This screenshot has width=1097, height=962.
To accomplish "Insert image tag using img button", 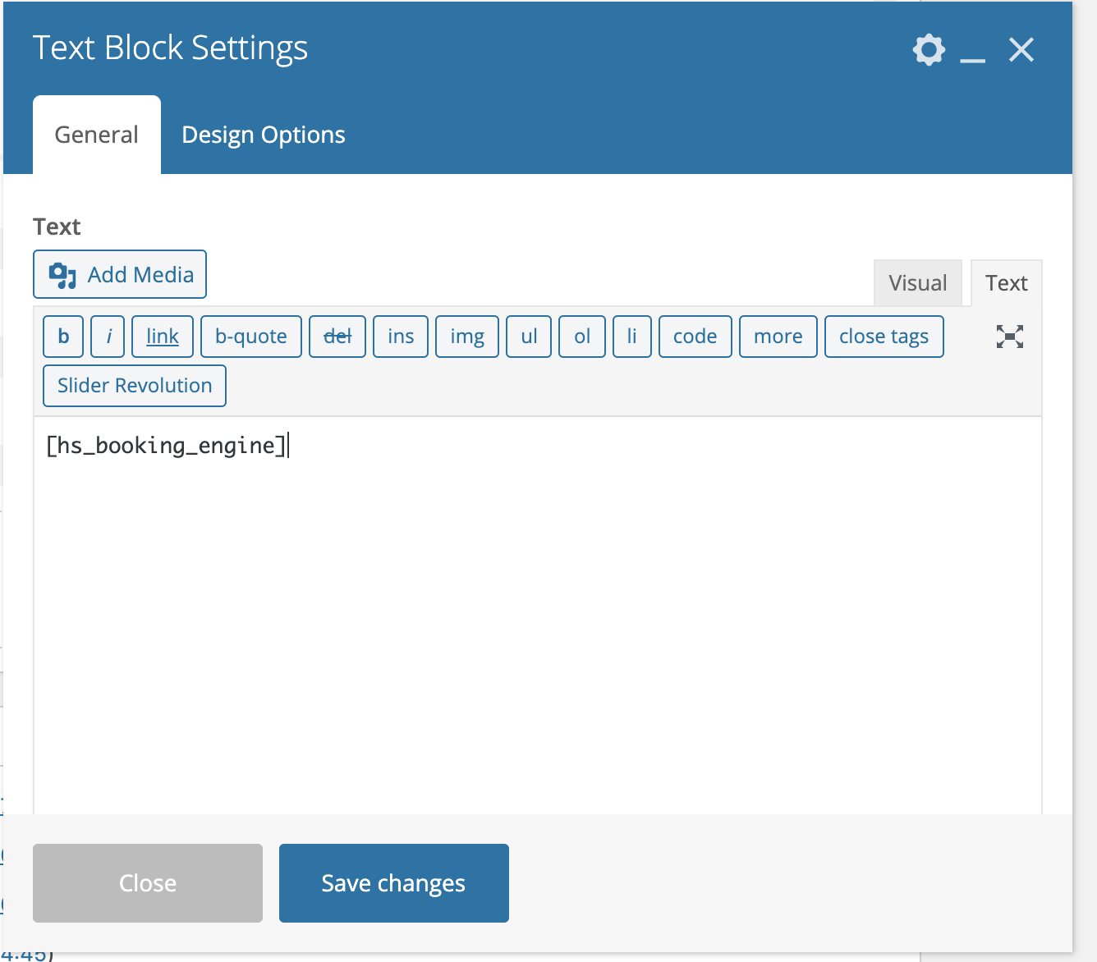I will 467,337.
